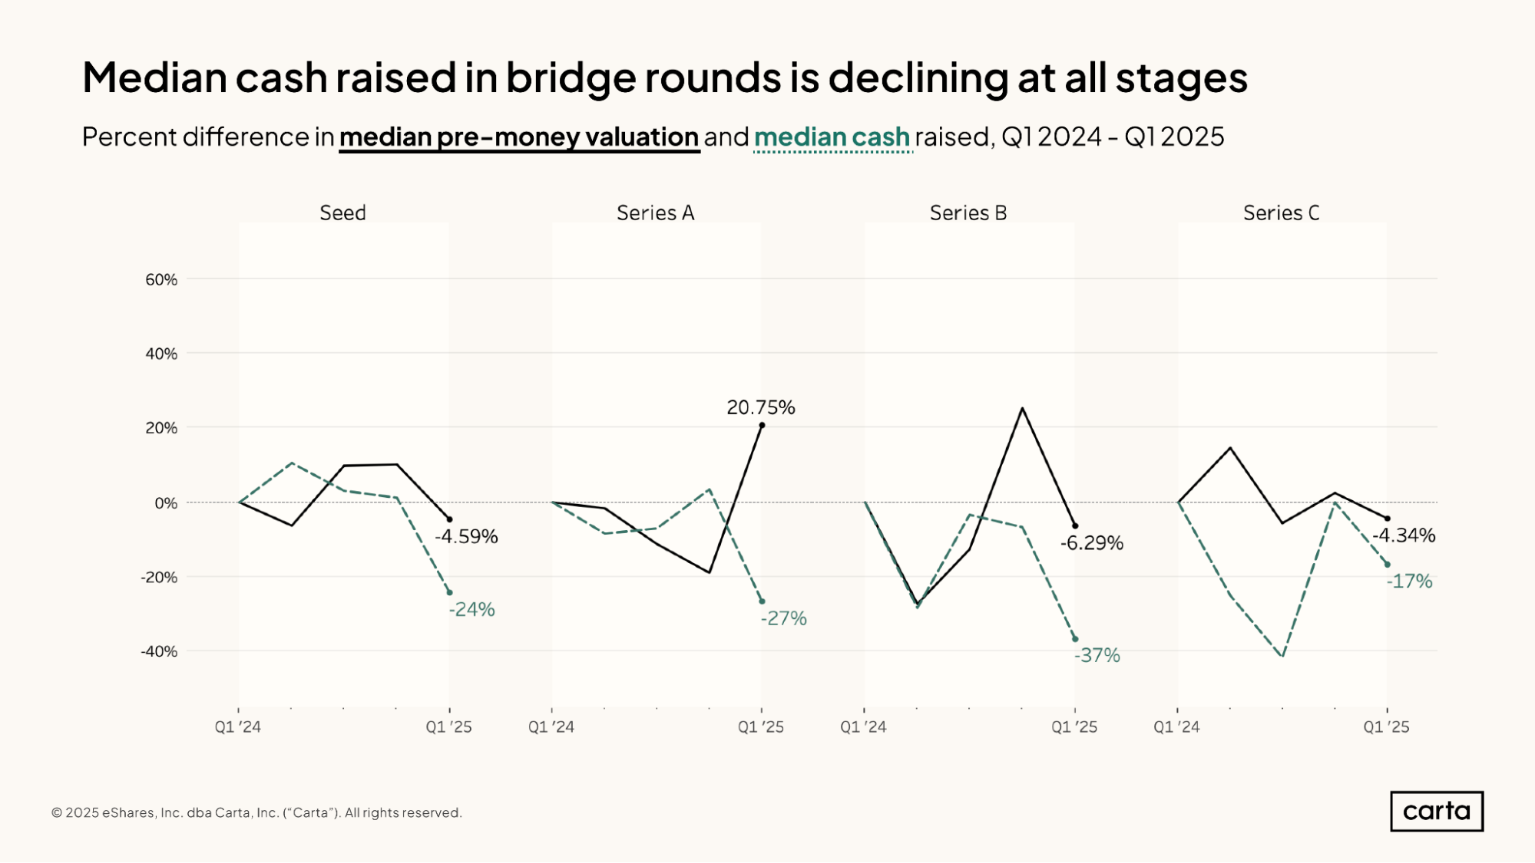
Task: Click the green median cash legend text
Action: (x=832, y=137)
